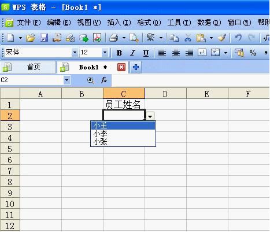270x232 pixels.
Task: Save the workbook with the floppy disk icon
Action: click(44, 38)
